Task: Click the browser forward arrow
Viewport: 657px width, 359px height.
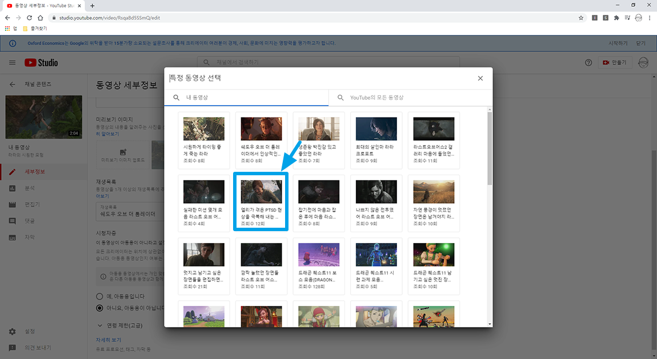Action: point(18,18)
